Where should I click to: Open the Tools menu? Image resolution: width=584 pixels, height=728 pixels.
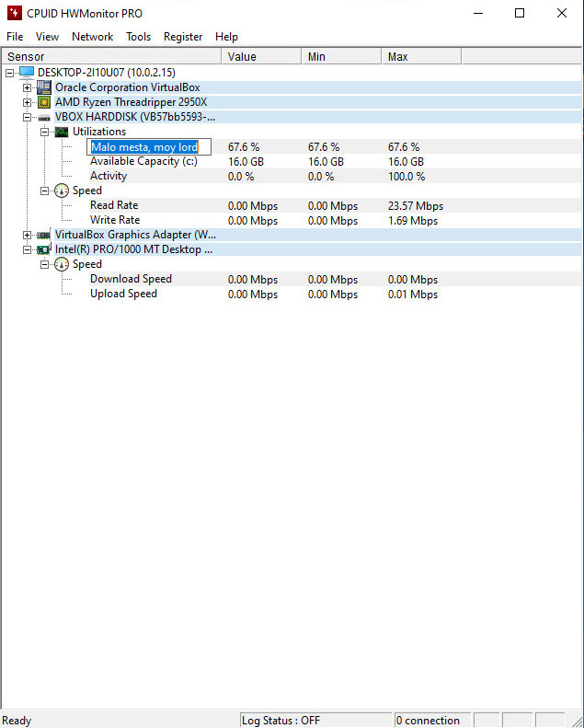138,37
